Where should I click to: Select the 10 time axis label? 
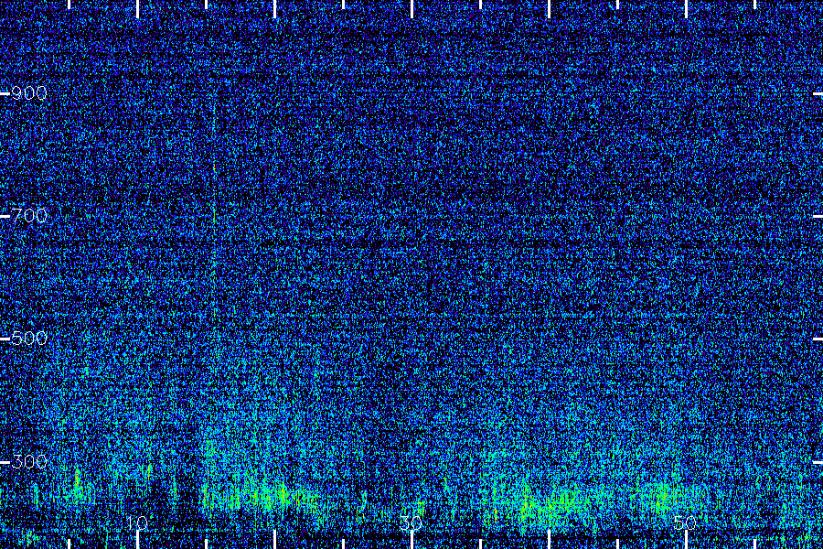click(137, 522)
